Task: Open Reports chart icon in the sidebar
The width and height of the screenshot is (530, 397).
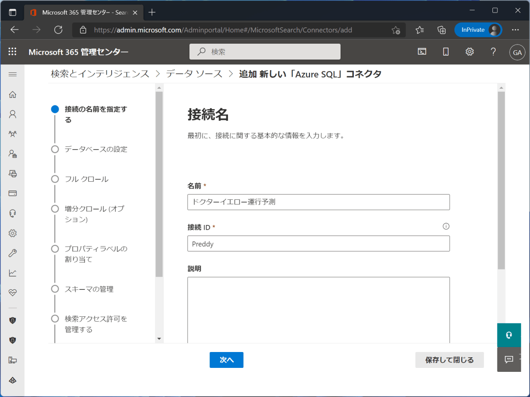Action: pos(12,273)
